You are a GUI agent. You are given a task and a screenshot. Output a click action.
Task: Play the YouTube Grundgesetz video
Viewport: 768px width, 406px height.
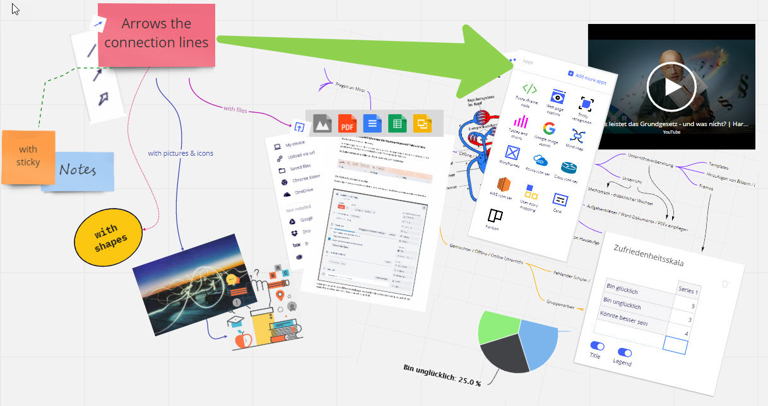click(671, 87)
